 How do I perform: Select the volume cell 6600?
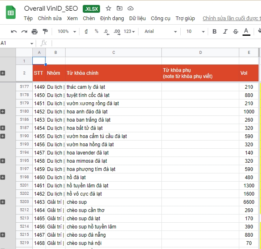tap(249, 202)
